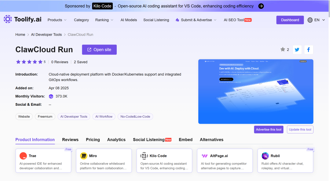Click the AltPage.ai purple logo icon

click(204, 156)
